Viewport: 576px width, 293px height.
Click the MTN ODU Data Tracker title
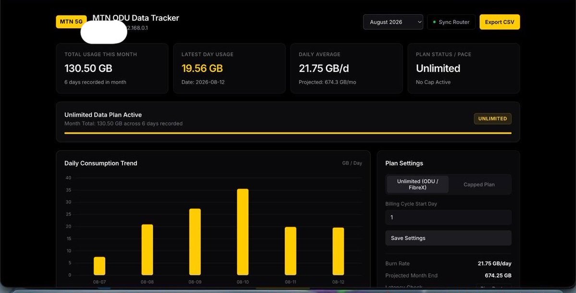[135, 18]
